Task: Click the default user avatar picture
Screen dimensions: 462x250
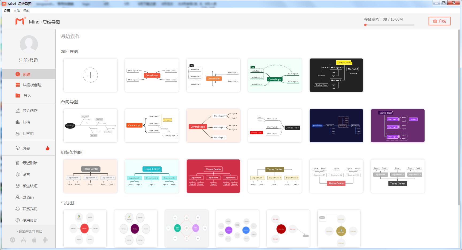Action: pos(29,44)
